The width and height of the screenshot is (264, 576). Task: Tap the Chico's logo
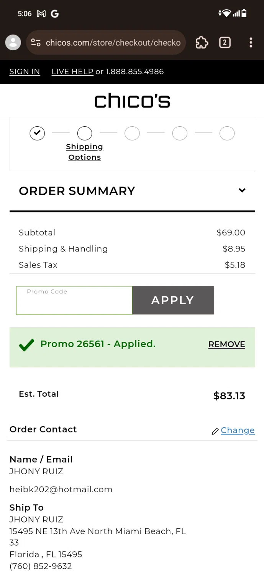(x=132, y=101)
